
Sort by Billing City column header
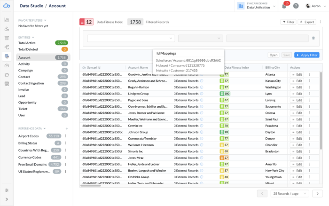click(x=272, y=67)
